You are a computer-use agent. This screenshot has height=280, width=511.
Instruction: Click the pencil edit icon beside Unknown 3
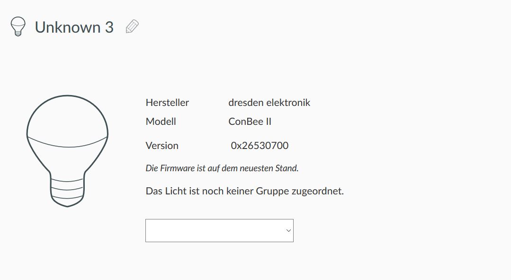tap(132, 27)
